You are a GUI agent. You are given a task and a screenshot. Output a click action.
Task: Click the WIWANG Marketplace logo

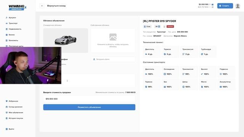coord(18,7)
